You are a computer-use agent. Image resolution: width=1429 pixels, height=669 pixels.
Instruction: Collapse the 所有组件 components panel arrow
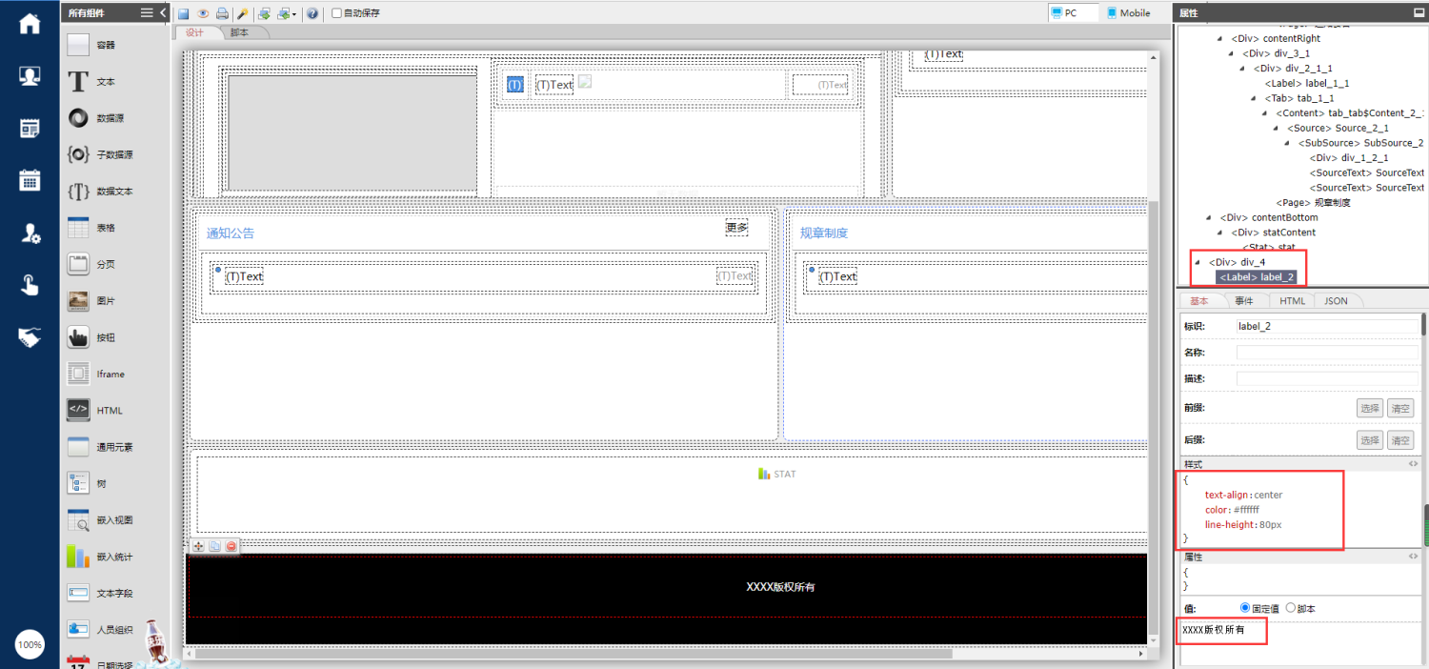(163, 12)
